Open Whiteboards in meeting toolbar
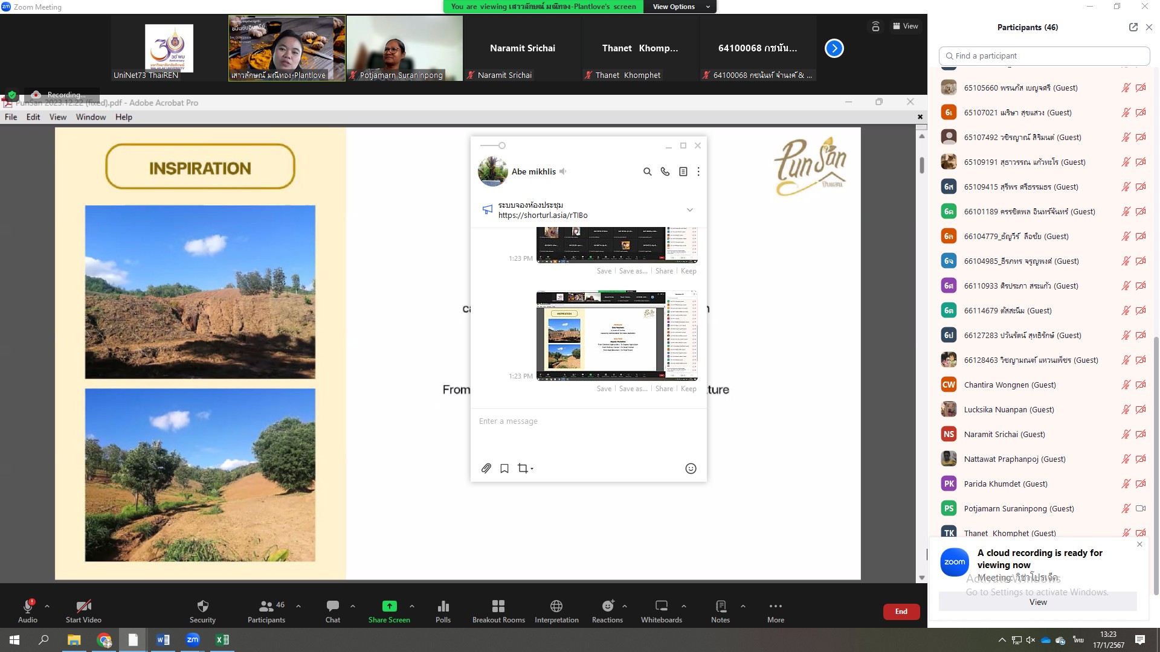The height and width of the screenshot is (652, 1160). [661, 607]
